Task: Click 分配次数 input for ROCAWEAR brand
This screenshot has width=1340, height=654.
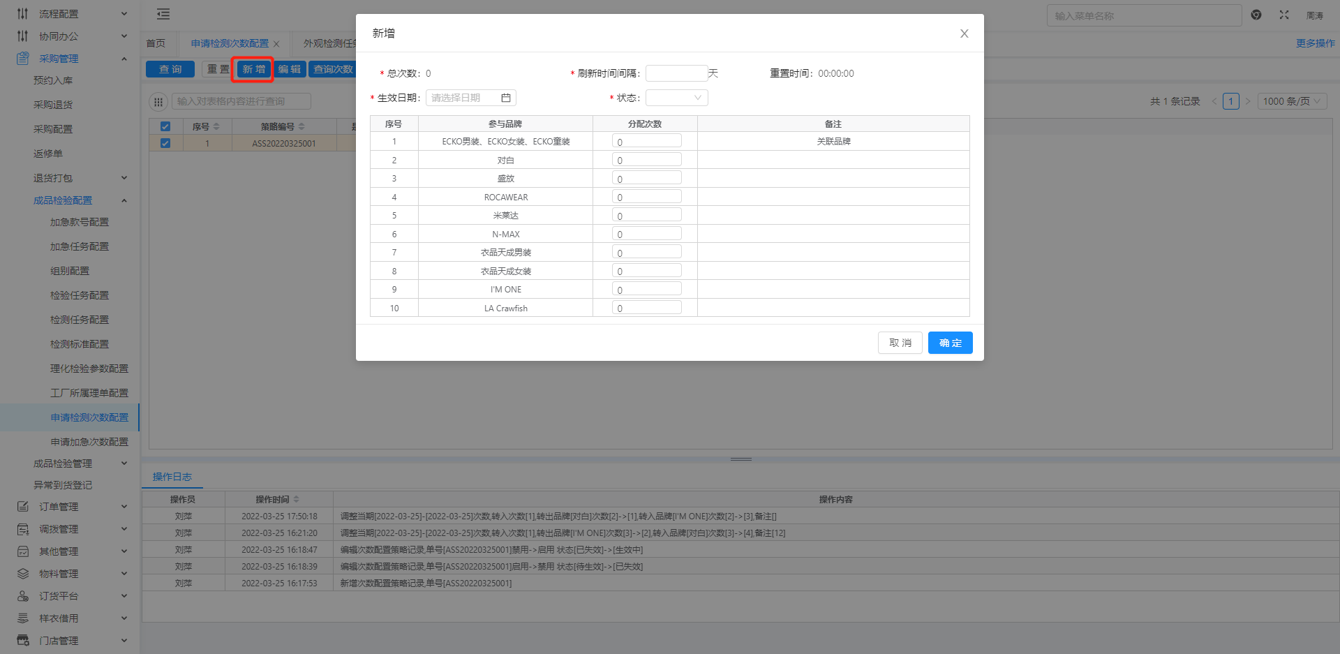Action: tap(646, 197)
